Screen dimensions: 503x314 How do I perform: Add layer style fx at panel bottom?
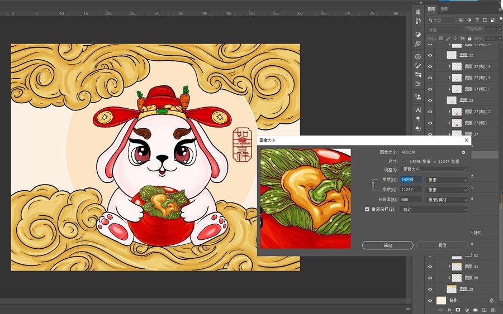(x=449, y=310)
